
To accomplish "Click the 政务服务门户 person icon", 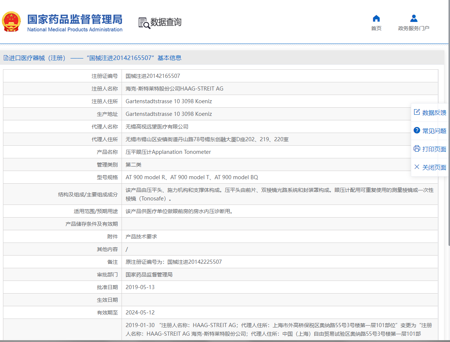I will point(413,18).
